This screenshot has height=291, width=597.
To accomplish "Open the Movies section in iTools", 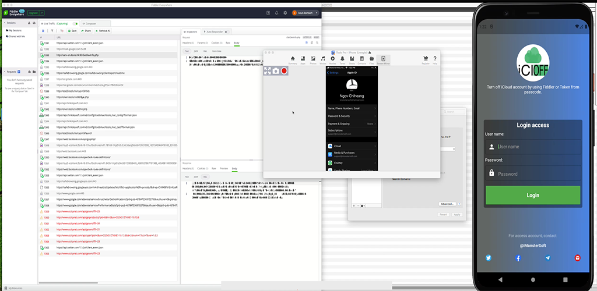I will [333, 60].
